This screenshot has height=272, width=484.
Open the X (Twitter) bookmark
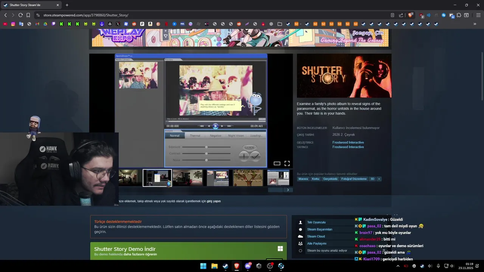click(118, 24)
